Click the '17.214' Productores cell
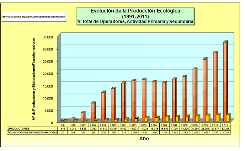This screenshot has width=245, height=151. point(175,129)
